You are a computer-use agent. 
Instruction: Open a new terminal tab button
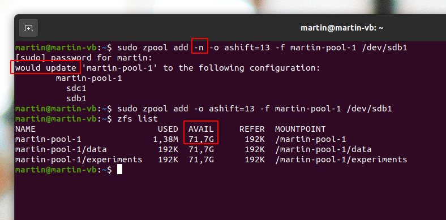[x=28, y=28]
